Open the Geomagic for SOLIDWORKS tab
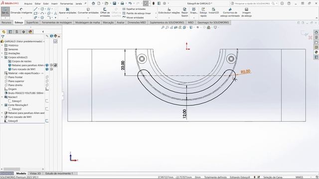319x179 pixels. [213, 22]
